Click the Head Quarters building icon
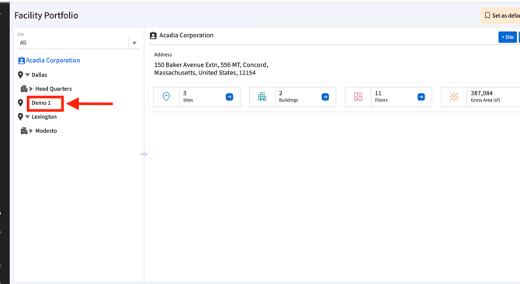The width and height of the screenshot is (520, 284). point(24,88)
